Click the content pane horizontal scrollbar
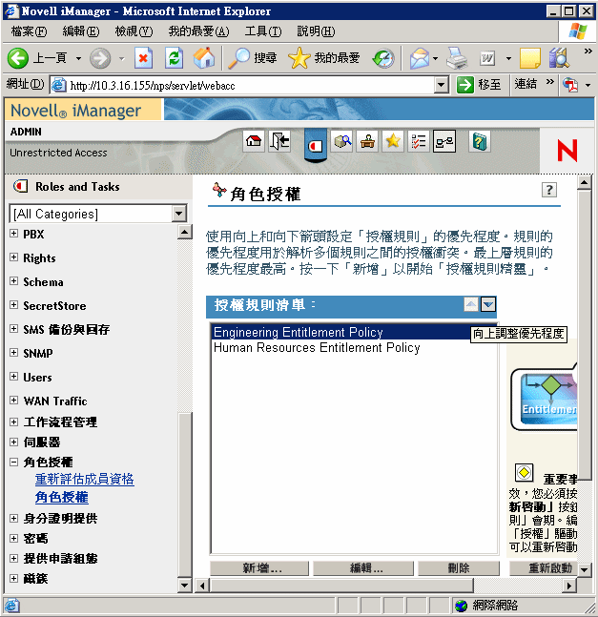Image resolution: width=598 pixels, height=617 pixels. (341, 586)
